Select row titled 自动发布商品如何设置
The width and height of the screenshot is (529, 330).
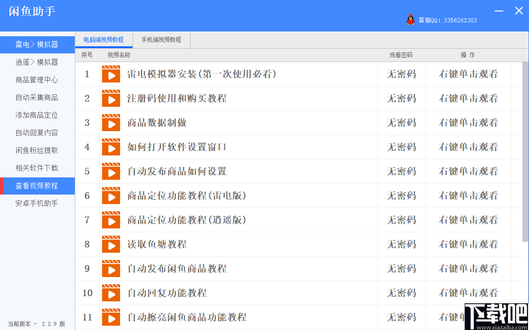pos(298,171)
